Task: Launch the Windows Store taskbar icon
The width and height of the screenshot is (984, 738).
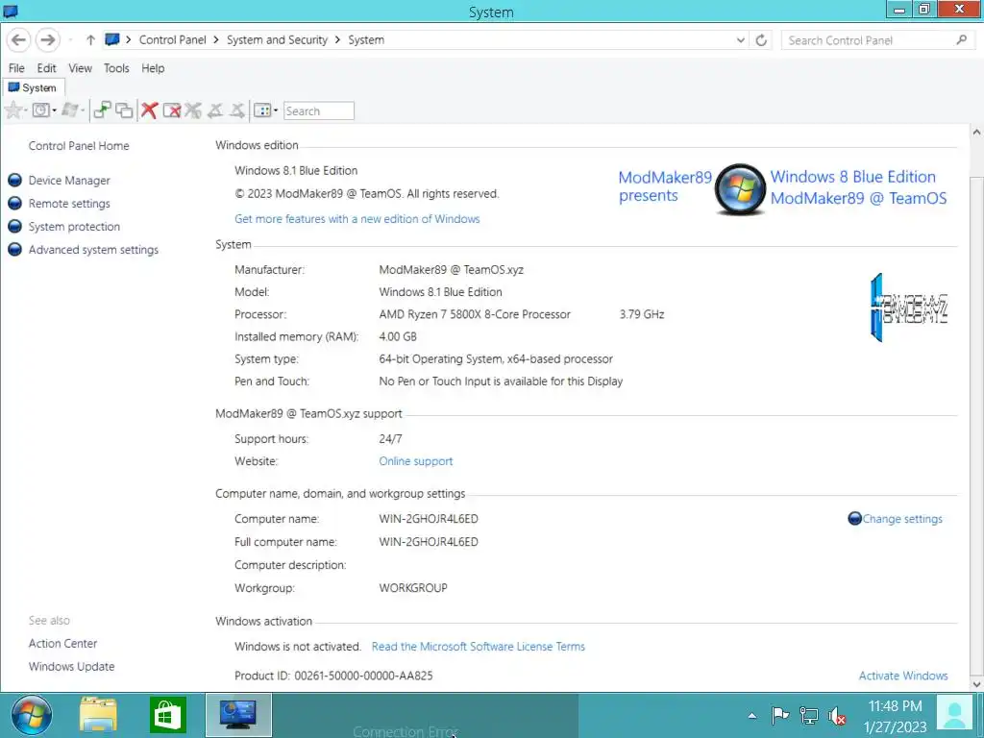Action: coord(167,715)
